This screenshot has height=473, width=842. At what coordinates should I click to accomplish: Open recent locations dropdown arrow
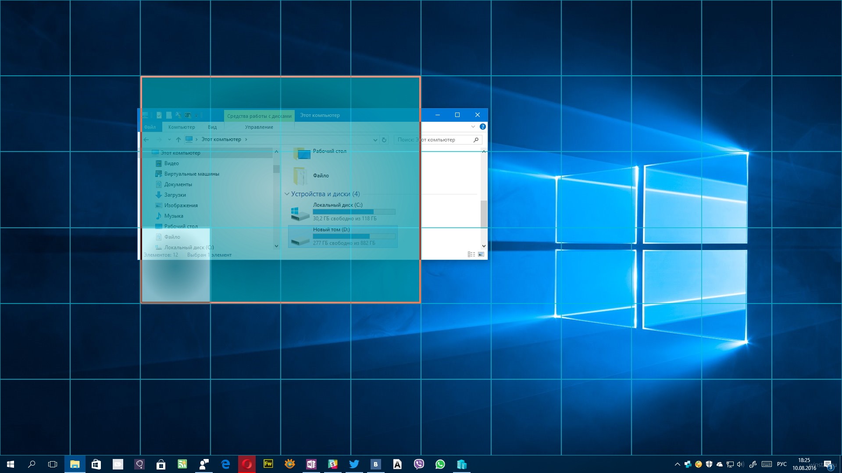pos(169,140)
